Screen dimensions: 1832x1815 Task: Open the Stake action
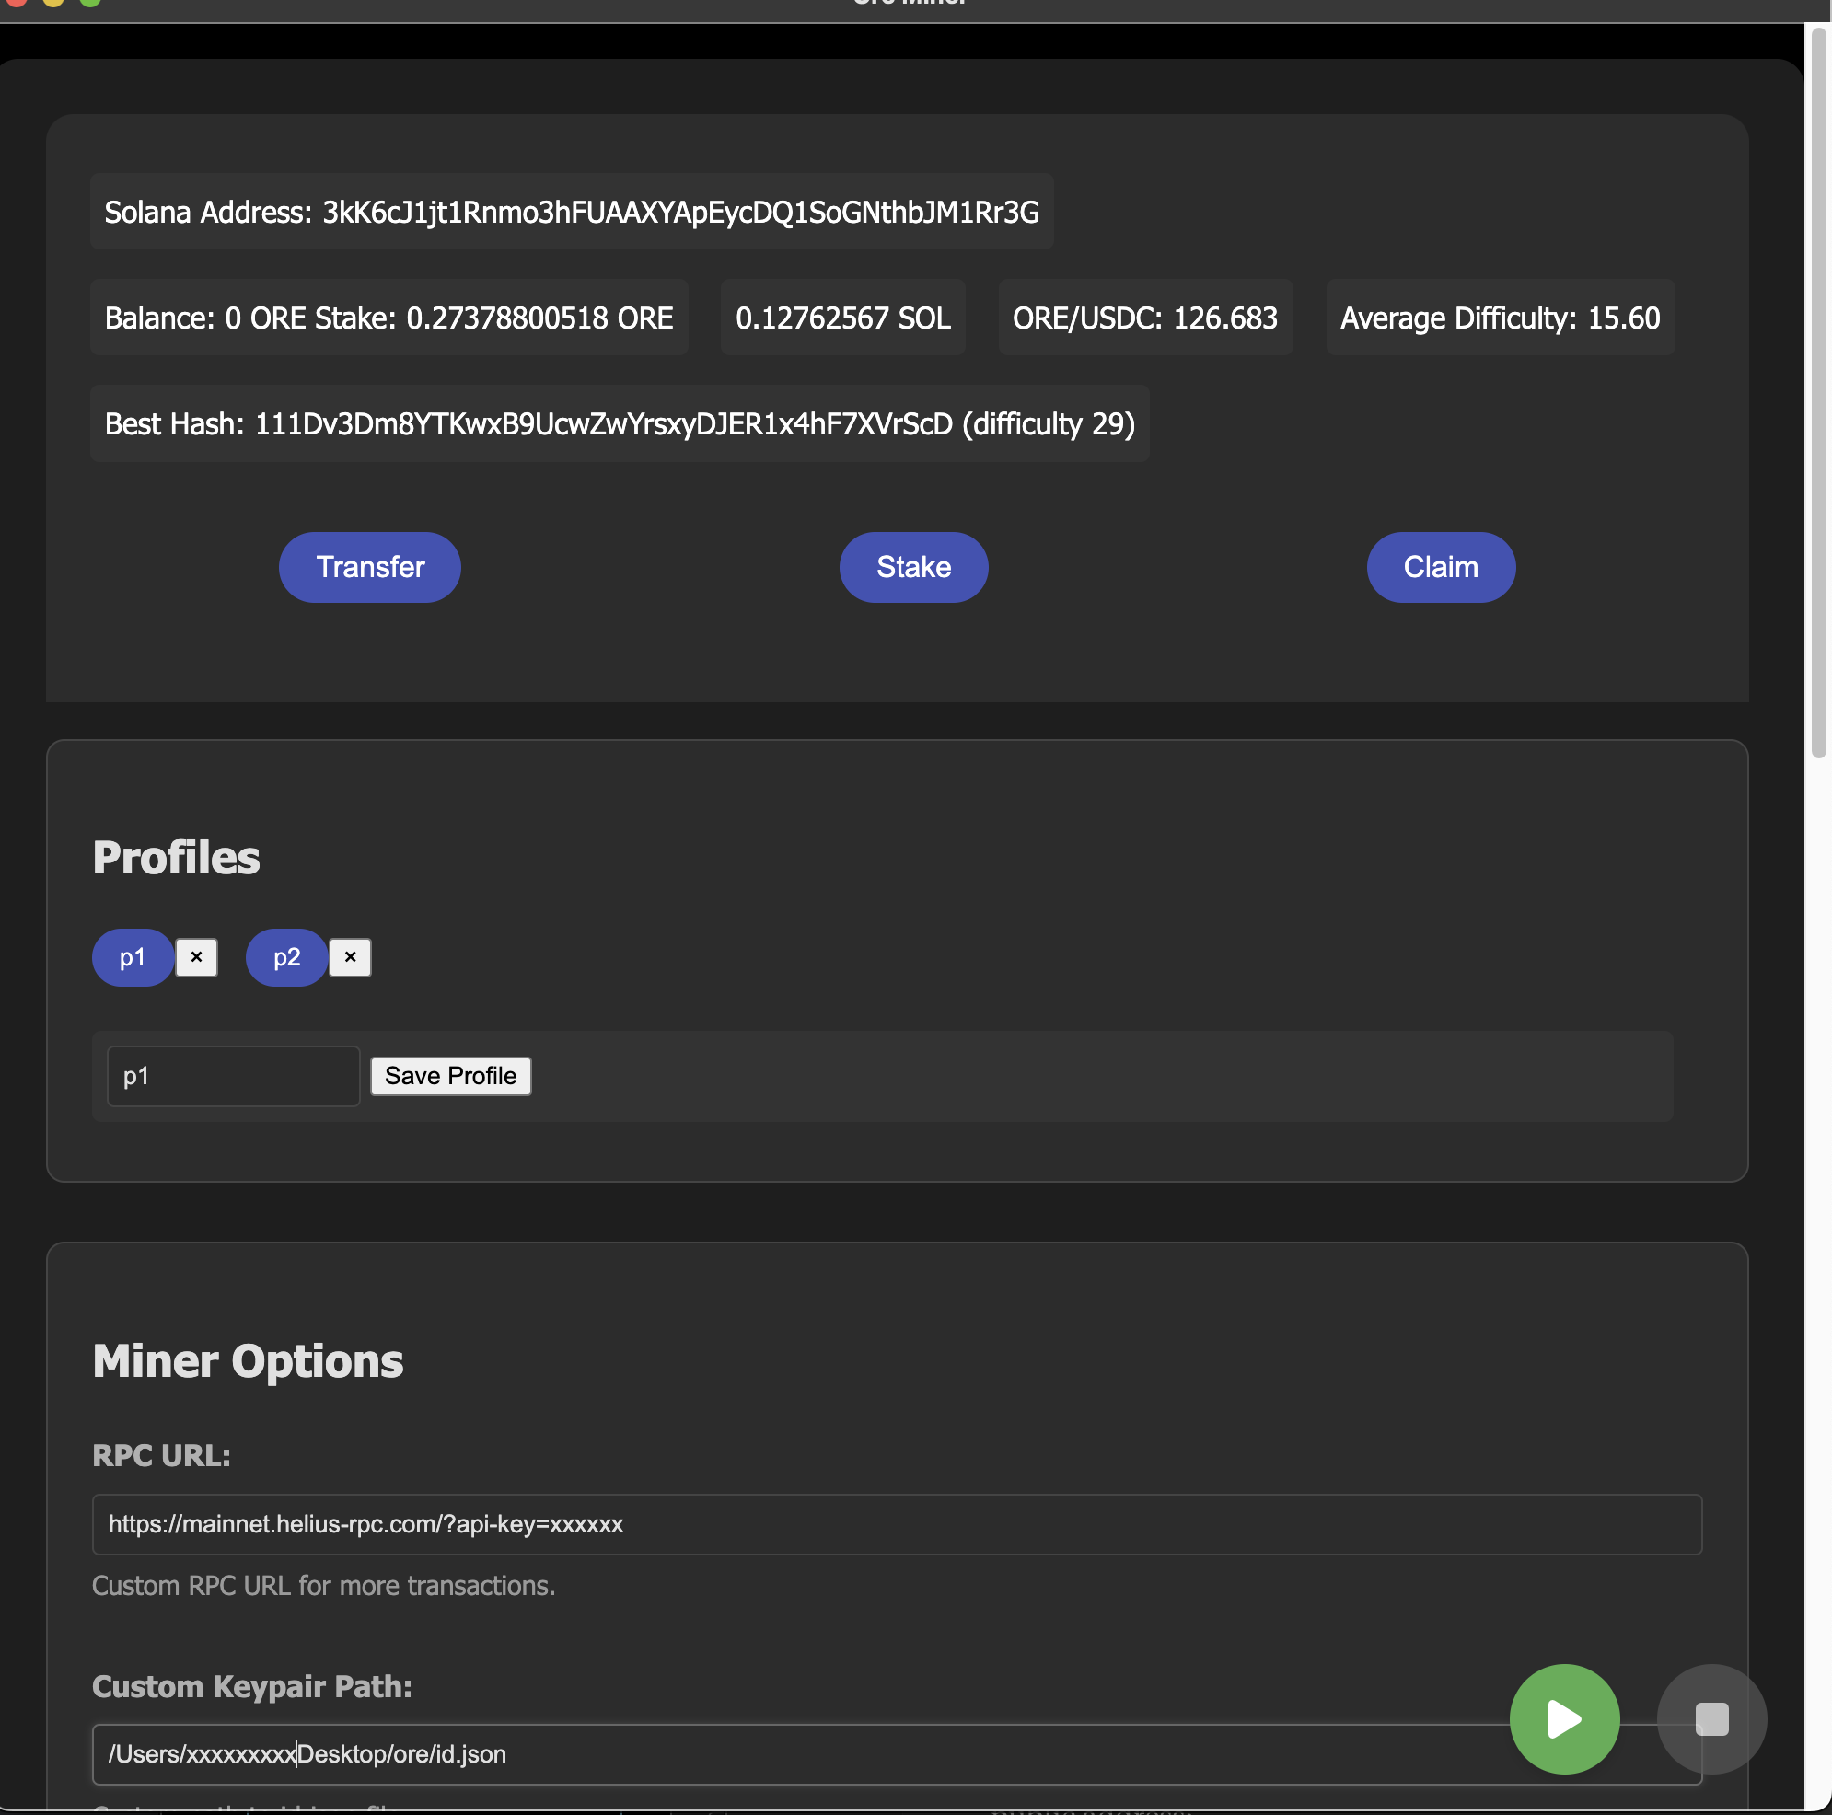pos(913,567)
